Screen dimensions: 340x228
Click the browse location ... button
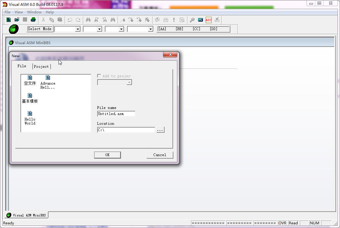pyautogui.click(x=160, y=130)
